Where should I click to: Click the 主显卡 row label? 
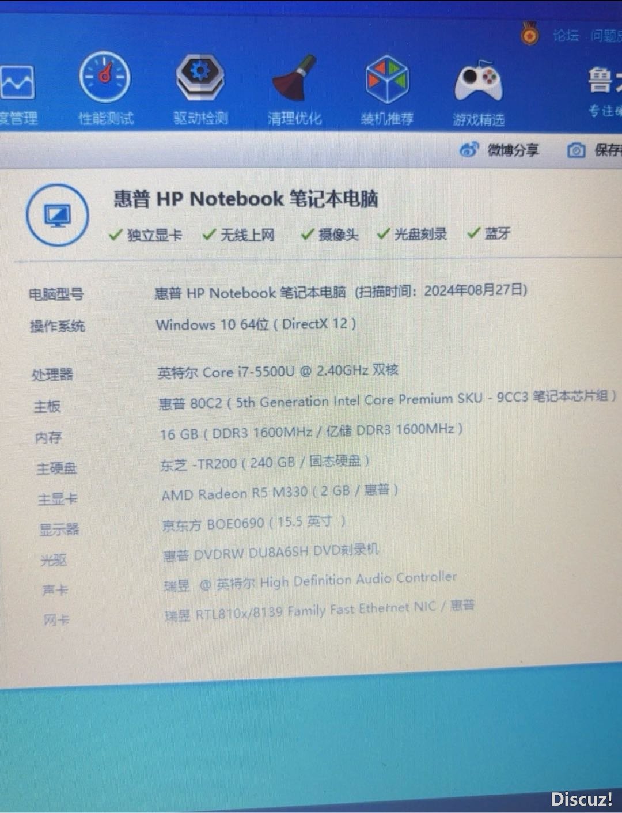click(x=58, y=499)
